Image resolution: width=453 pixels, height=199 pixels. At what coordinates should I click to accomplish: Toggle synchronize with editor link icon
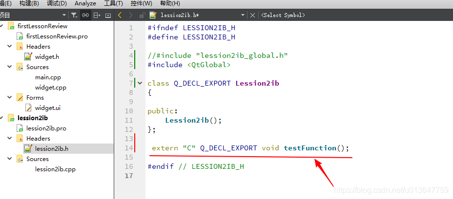[x=85, y=15]
